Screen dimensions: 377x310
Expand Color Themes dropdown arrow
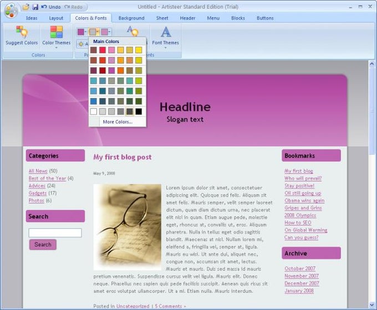click(56, 48)
